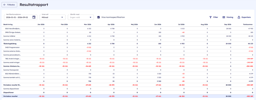Click the 4 953 Summa intäkter July value

pos(182,36)
